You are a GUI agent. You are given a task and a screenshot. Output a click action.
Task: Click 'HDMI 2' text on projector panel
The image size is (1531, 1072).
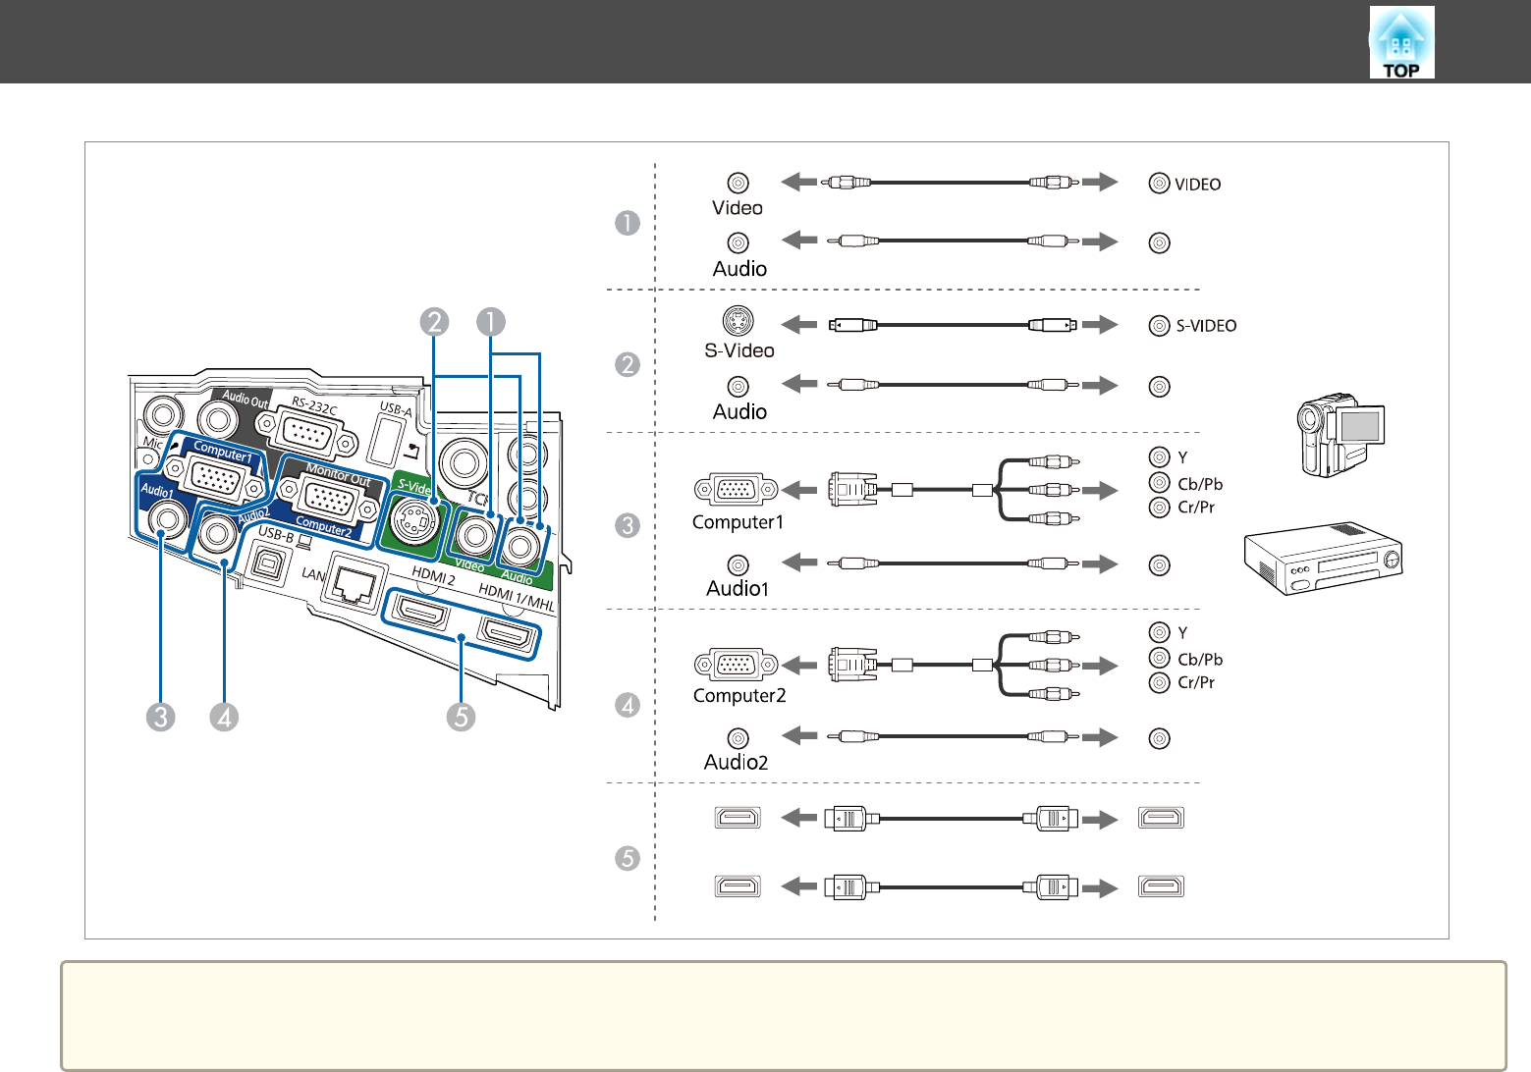tap(433, 576)
